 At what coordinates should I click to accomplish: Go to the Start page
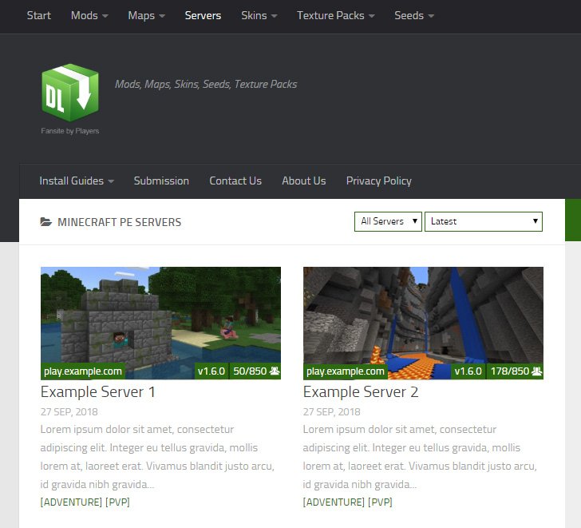39,15
